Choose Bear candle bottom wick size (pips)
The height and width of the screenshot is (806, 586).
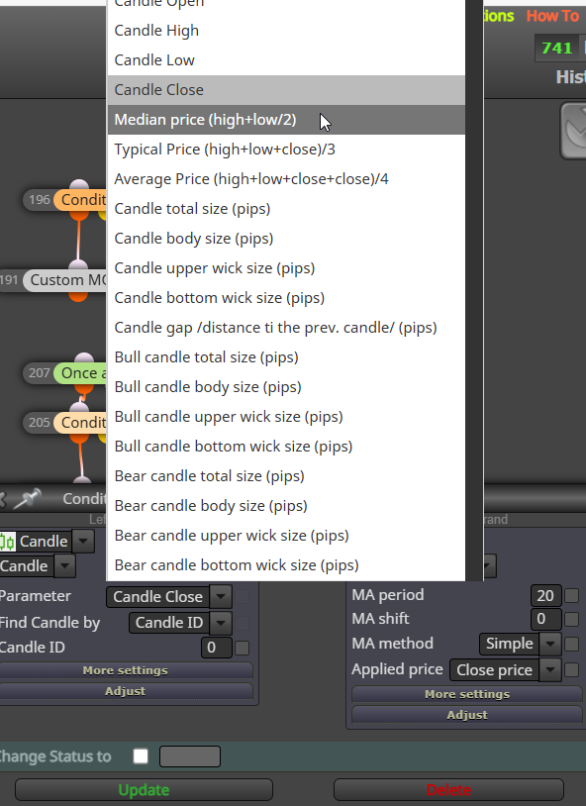coord(286,565)
